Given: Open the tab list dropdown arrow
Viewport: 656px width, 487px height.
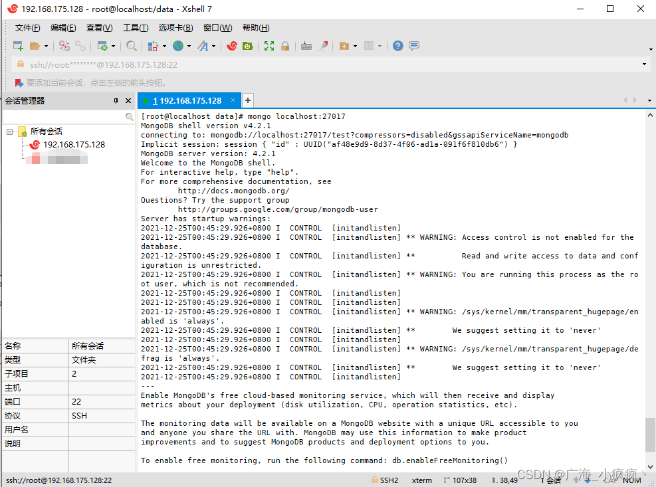Looking at the screenshot, I should [x=649, y=100].
